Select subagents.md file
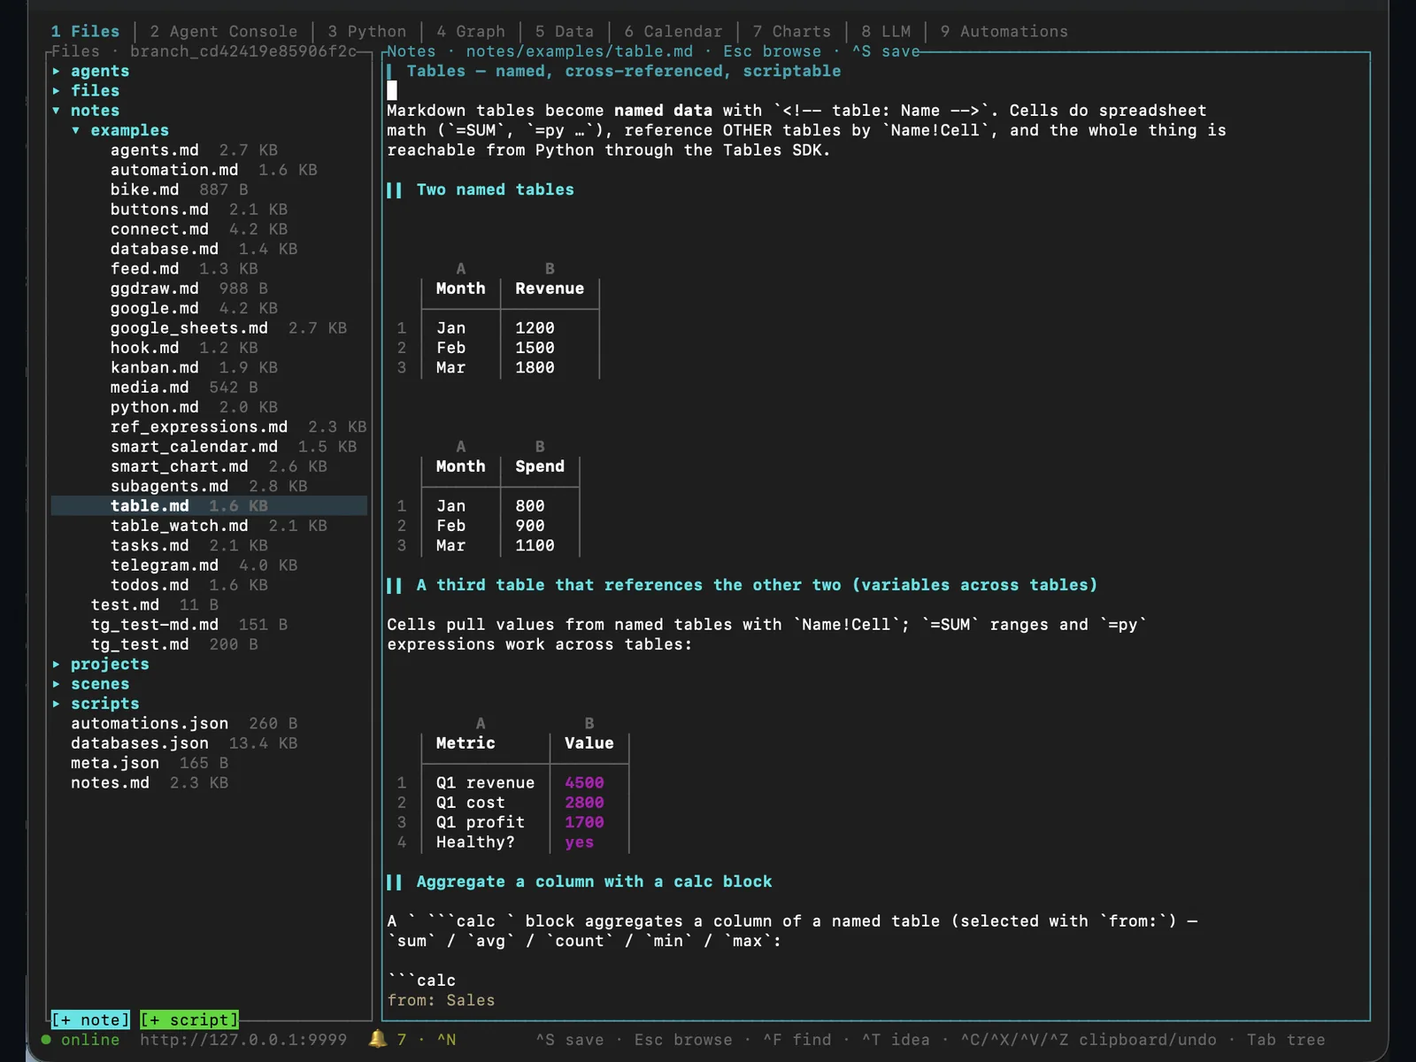 [169, 486]
